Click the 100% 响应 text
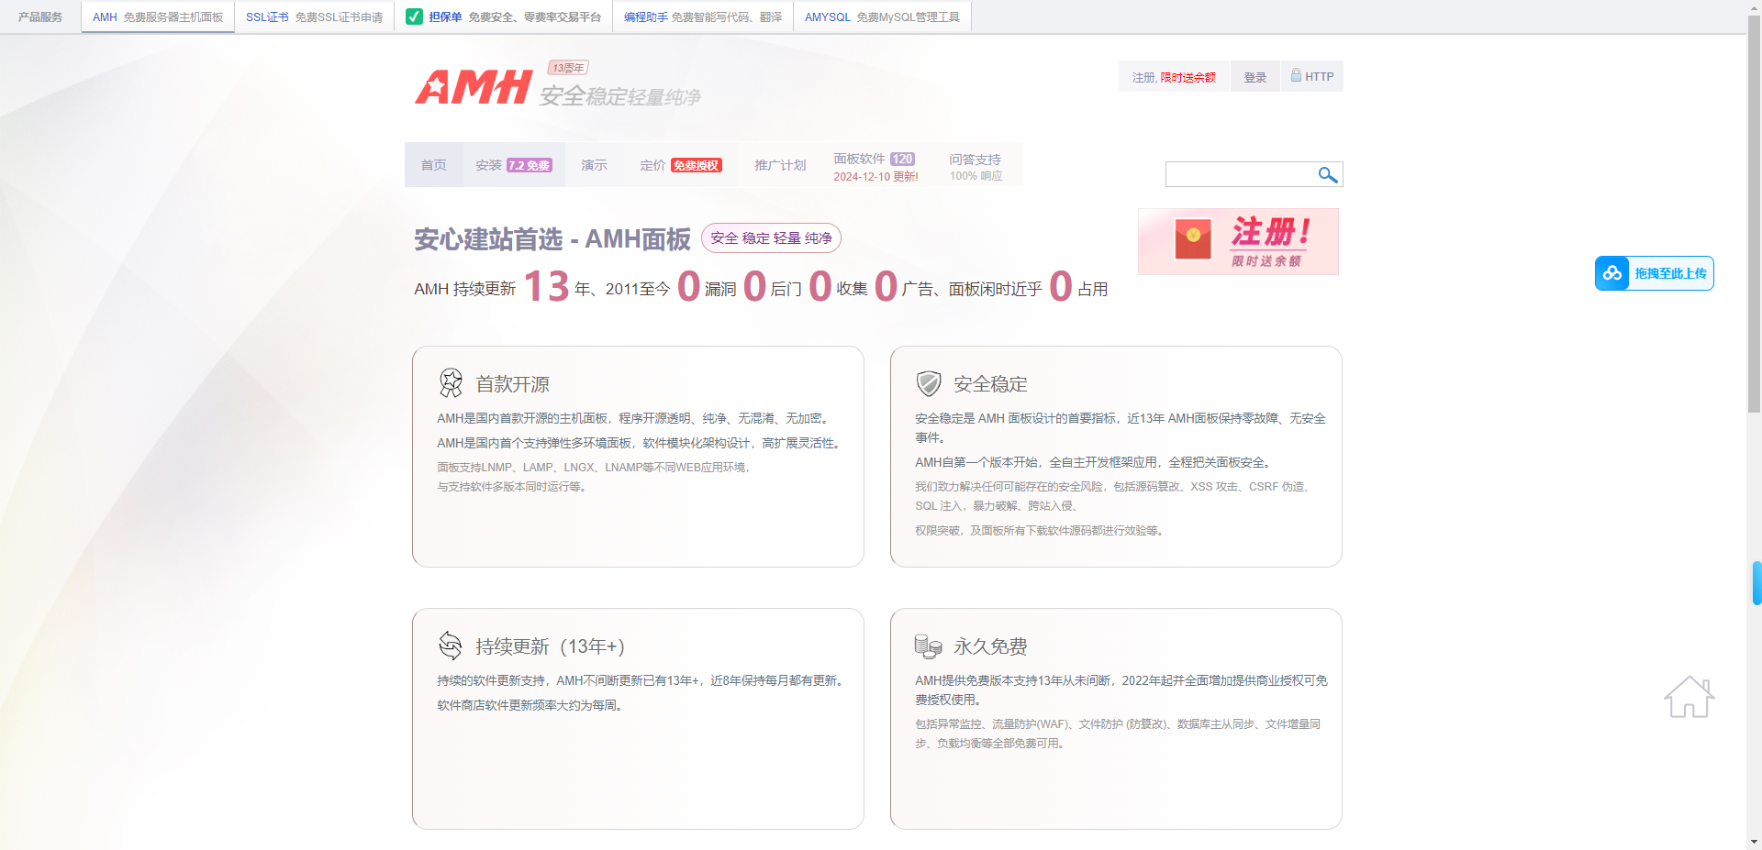1762x850 pixels. pyautogui.click(x=976, y=176)
